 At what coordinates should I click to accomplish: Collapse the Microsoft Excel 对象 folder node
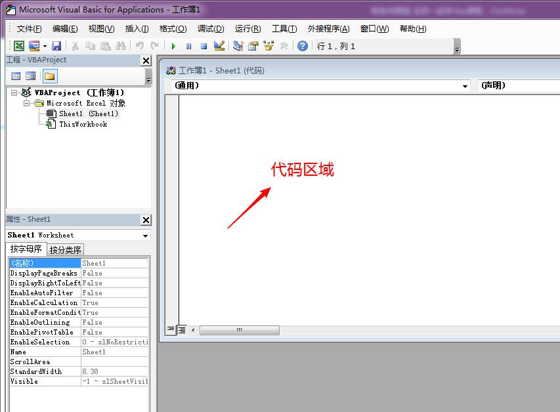click(x=27, y=103)
